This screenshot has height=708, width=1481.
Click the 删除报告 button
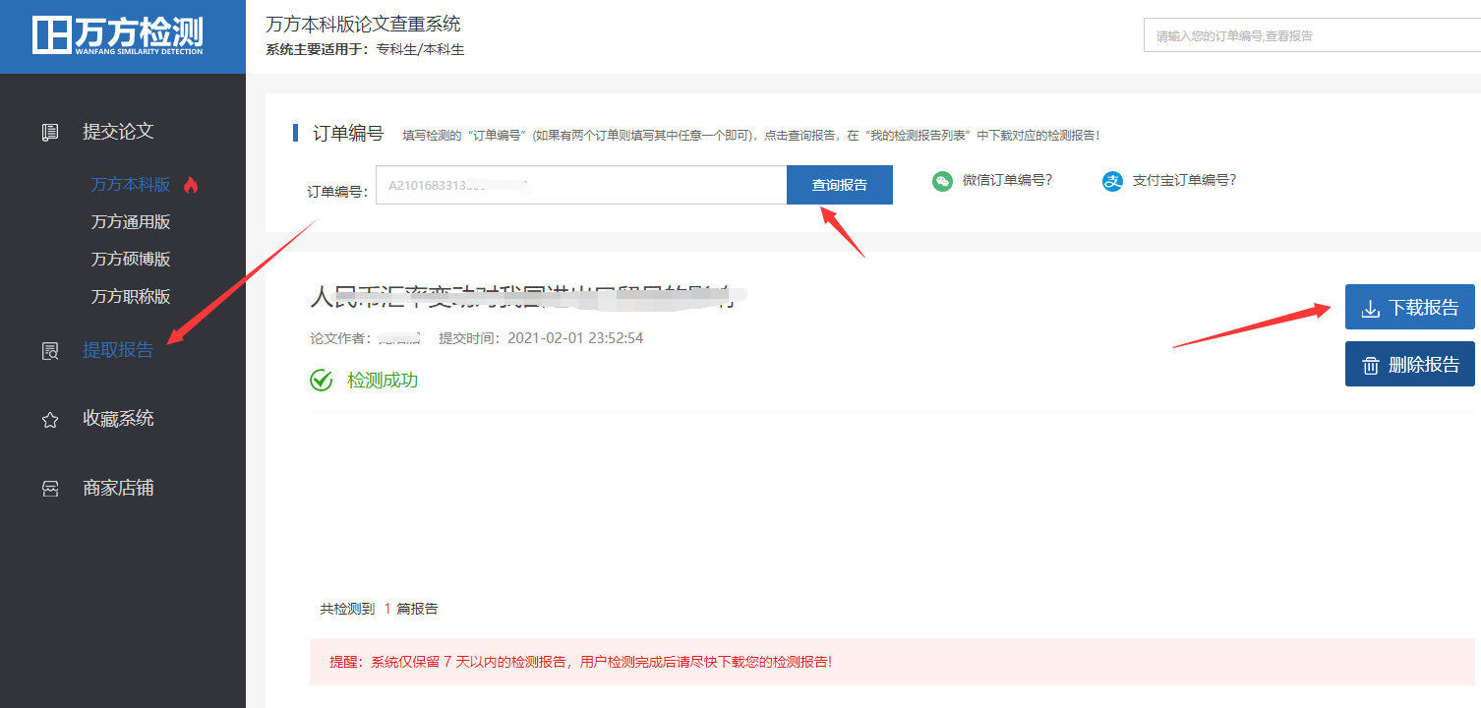pyautogui.click(x=1410, y=364)
